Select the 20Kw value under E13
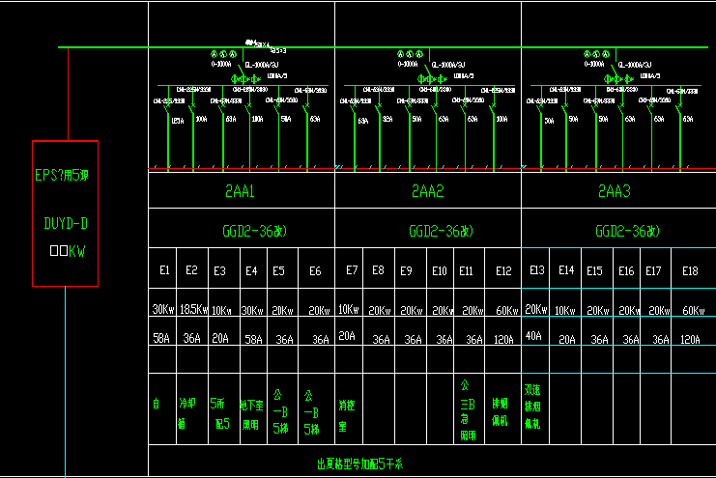 coord(536,310)
